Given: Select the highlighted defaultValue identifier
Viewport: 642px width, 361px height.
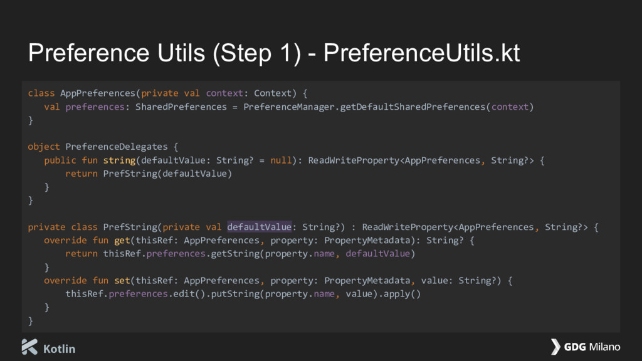Looking at the screenshot, I should point(259,227).
